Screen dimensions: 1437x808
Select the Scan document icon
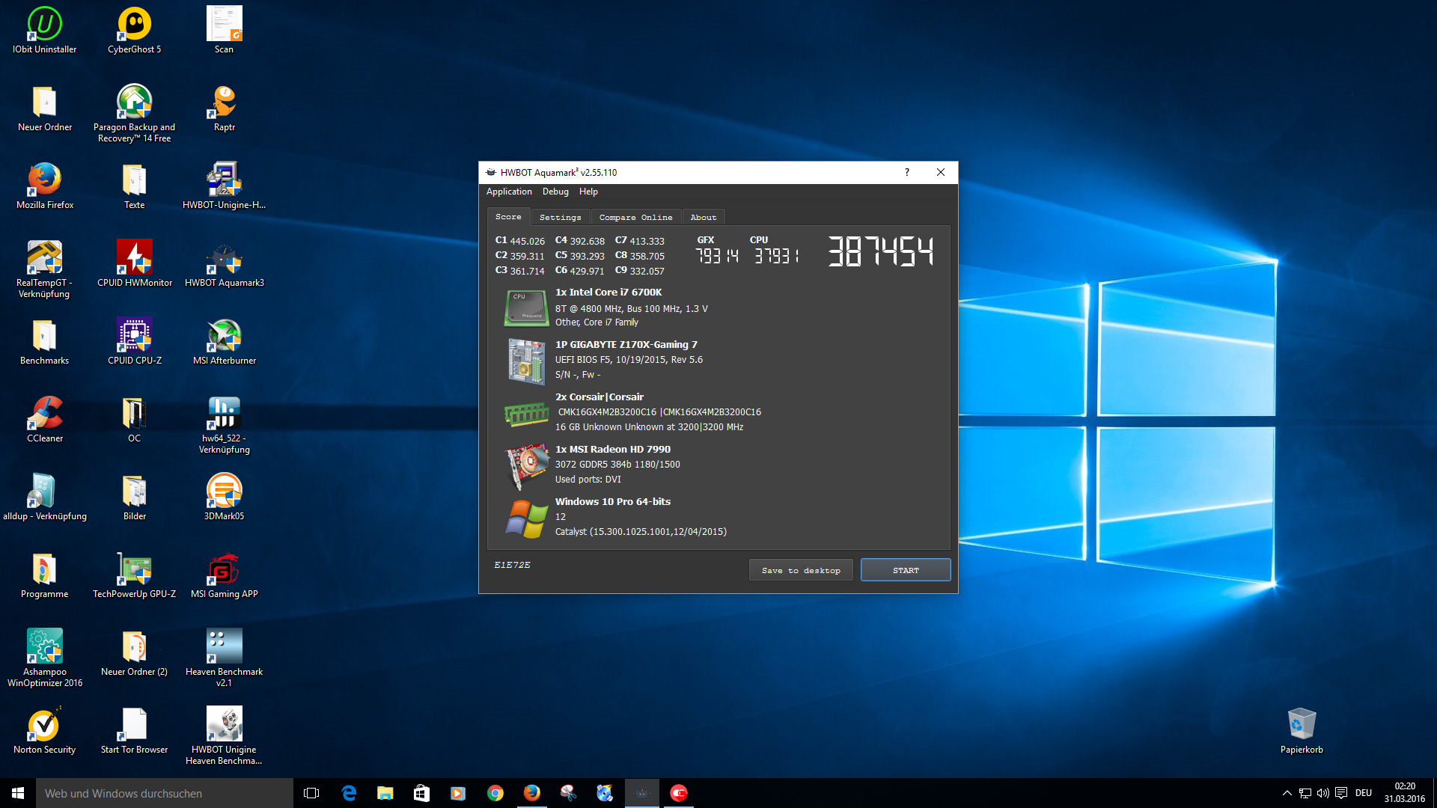pyautogui.click(x=224, y=30)
